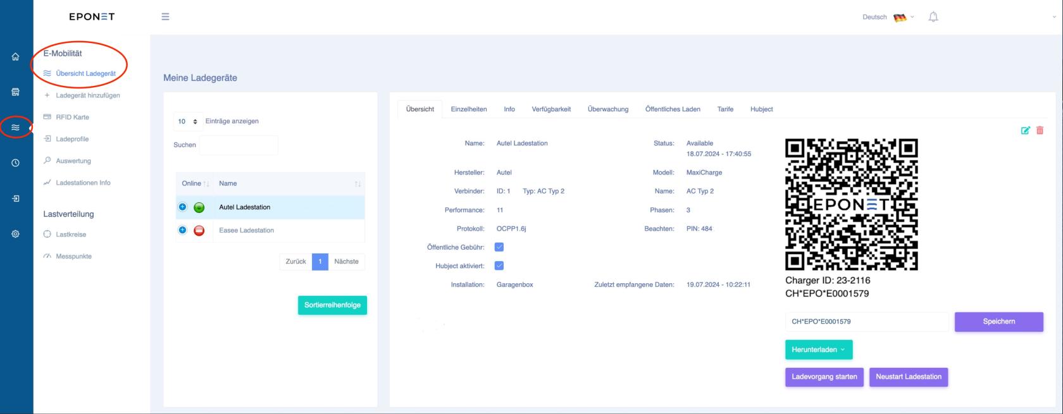
Task: Click the status value Available
Action: coord(700,143)
